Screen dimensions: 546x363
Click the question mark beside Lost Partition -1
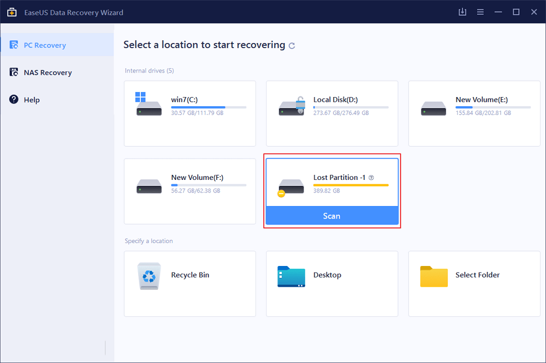tap(371, 178)
